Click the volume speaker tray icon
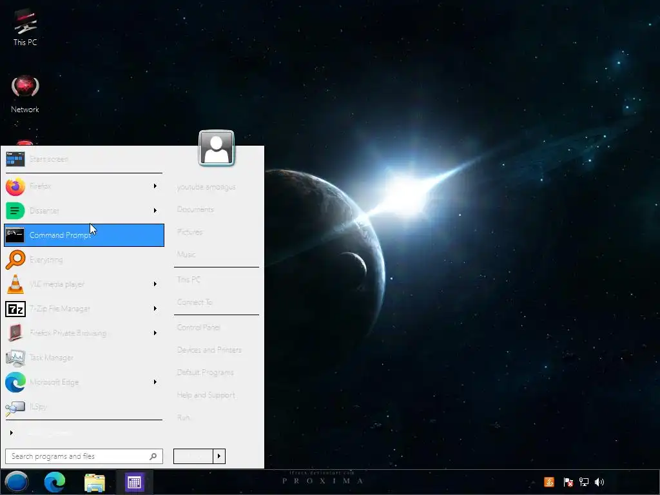This screenshot has width=660, height=495. (599, 482)
